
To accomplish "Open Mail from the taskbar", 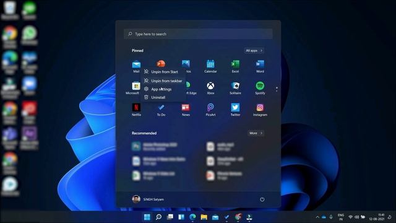I will [x=215, y=217].
